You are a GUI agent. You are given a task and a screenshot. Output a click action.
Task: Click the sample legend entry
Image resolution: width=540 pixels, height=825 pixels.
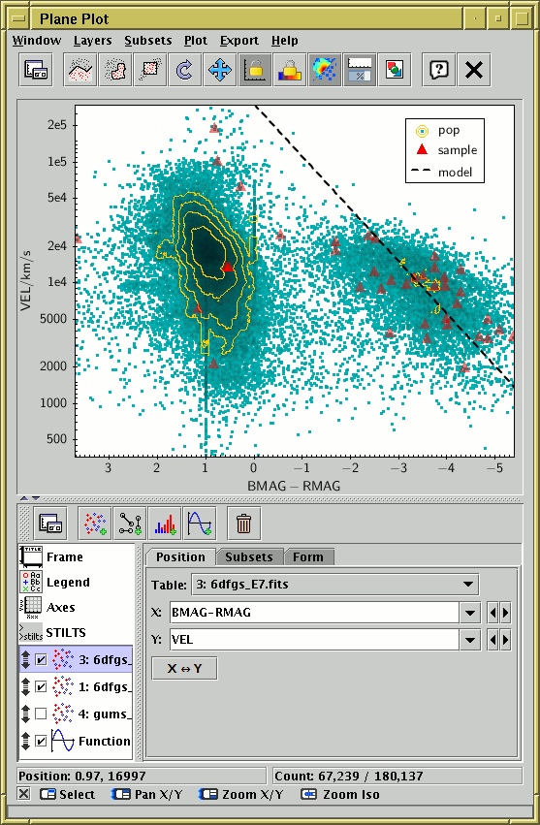point(446,150)
